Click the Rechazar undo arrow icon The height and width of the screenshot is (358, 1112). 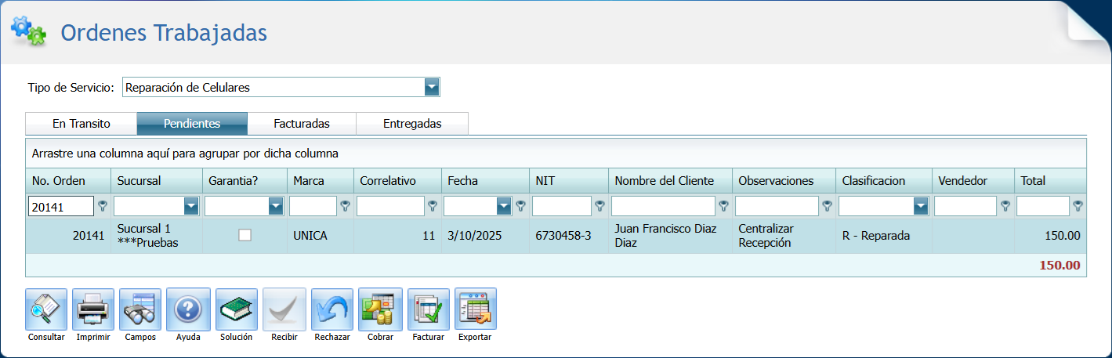click(x=332, y=309)
